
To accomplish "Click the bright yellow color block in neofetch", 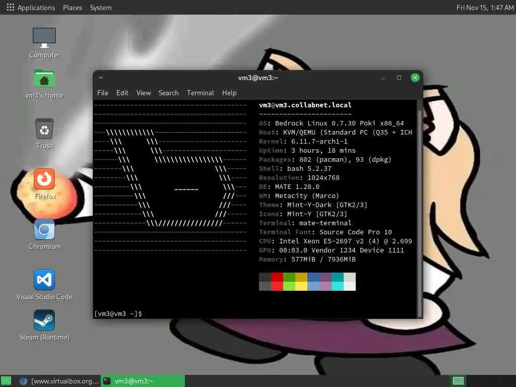I will point(301,286).
